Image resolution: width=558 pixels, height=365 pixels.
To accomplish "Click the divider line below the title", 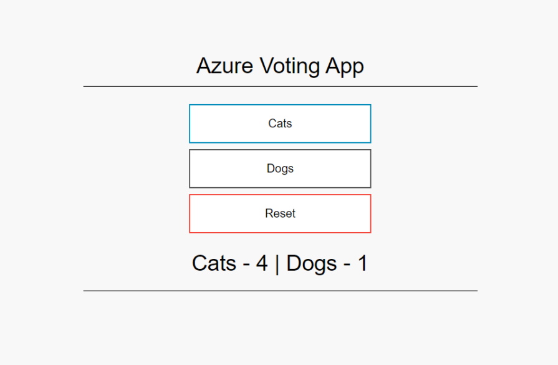I will 280,86.
